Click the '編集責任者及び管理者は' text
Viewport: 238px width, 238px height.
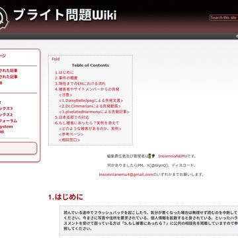(x=127, y=156)
